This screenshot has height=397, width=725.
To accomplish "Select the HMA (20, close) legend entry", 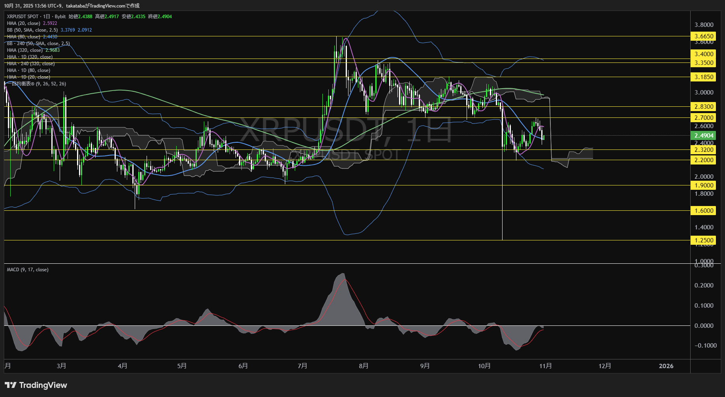I will 24,23.
